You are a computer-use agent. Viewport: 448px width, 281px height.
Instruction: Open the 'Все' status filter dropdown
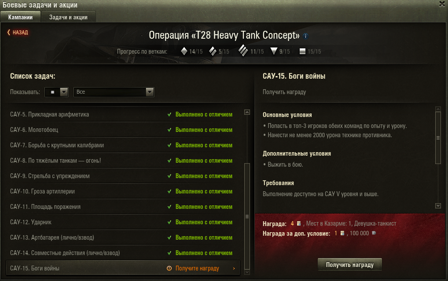[114, 92]
